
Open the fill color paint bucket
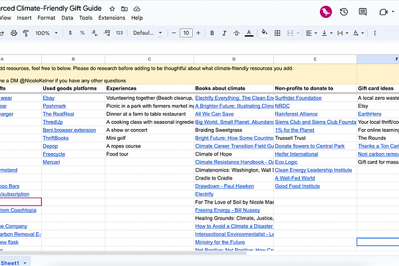point(265,33)
